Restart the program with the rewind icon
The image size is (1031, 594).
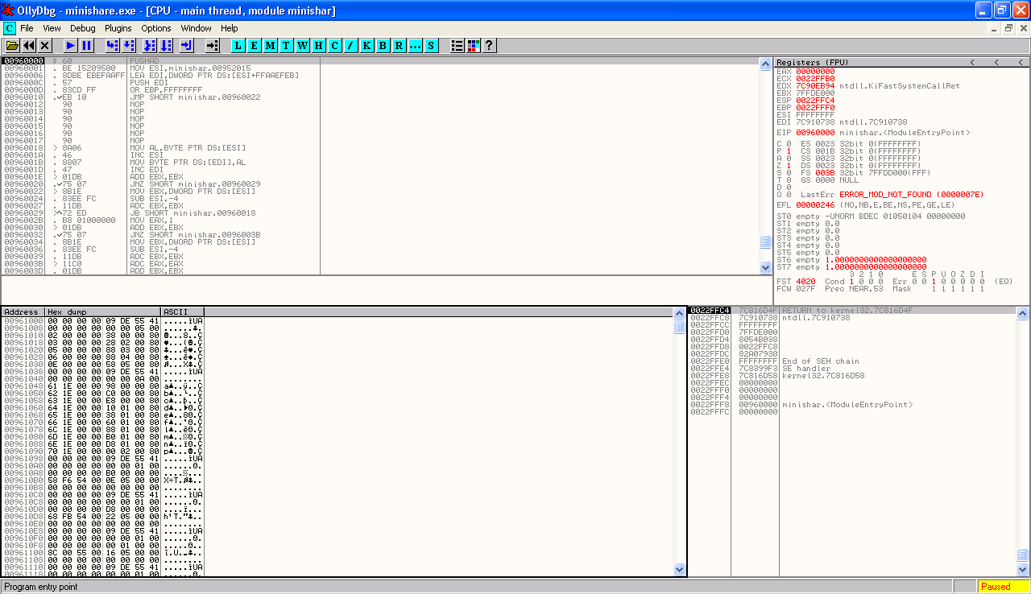(x=29, y=46)
